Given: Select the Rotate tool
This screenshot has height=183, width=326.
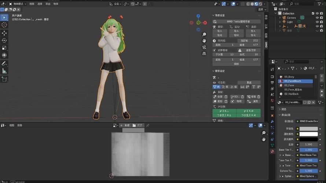Looking at the screenshot, I should (x=4, y=41).
